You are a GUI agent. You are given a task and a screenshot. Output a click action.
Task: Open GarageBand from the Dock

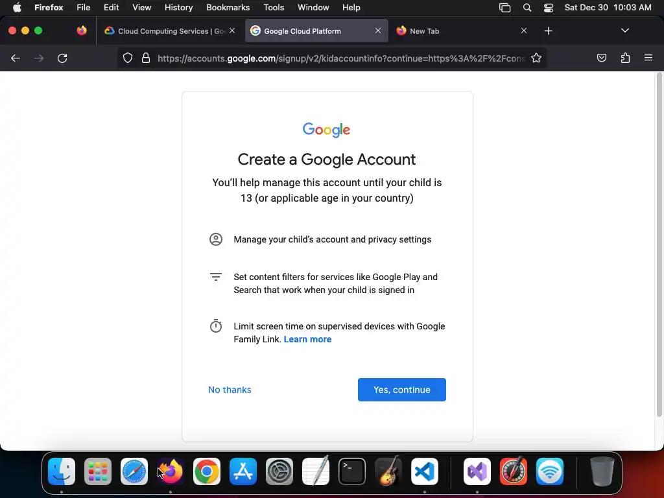click(388, 471)
